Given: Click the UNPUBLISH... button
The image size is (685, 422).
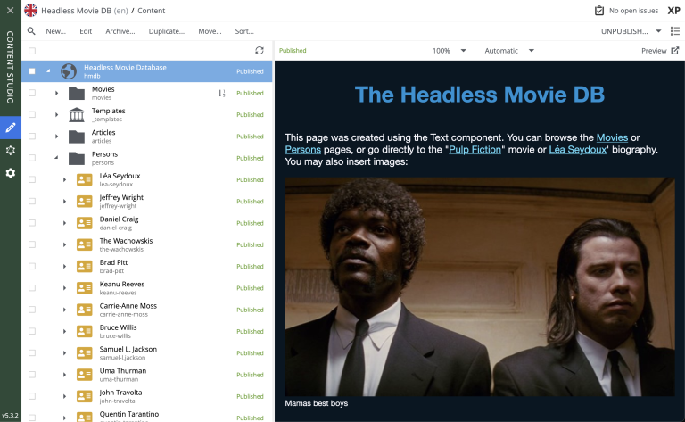Looking at the screenshot, I should tap(624, 31).
